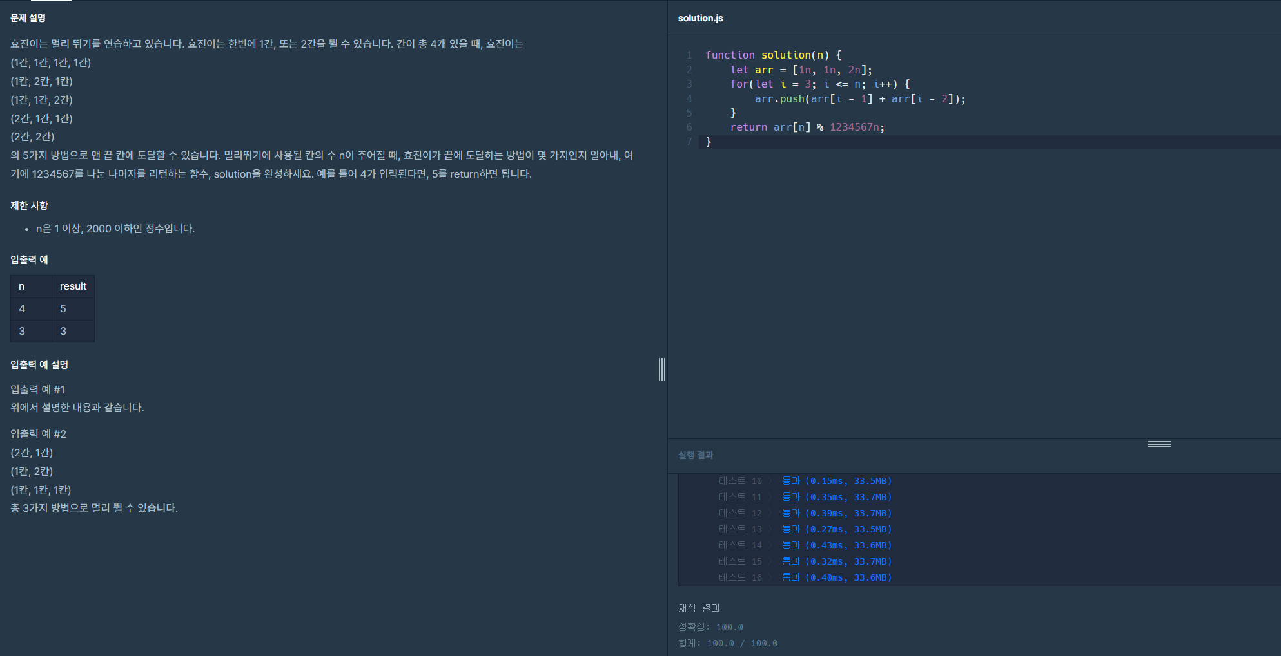The width and height of the screenshot is (1281, 656).
Task: Click the vertical panel splitter handle
Action: pyautogui.click(x=662, y=370)
